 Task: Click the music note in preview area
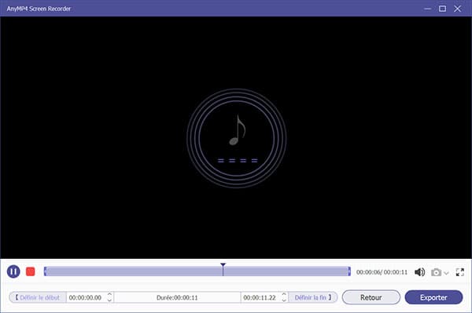point(238,130)
